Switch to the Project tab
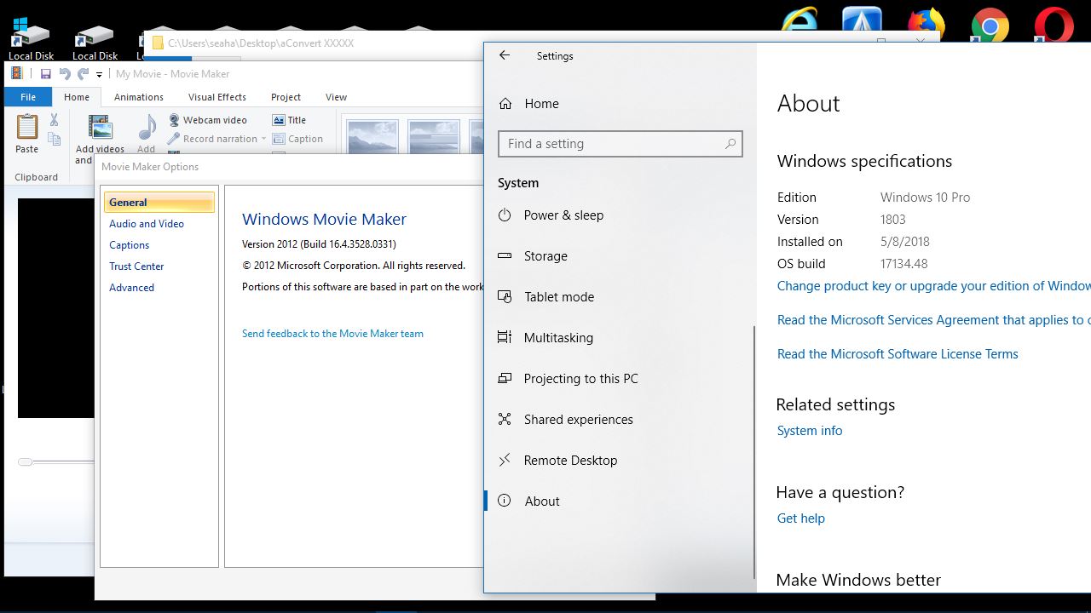 [x=286, y=97]
